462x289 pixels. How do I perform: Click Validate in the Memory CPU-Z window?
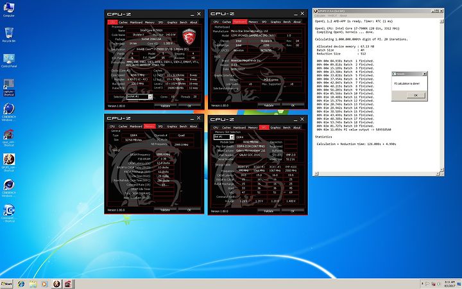tap(165, 210)
